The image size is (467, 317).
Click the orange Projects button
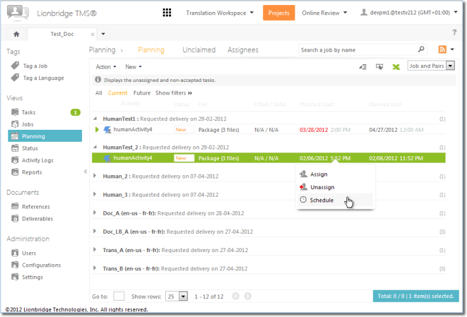[x=278, y=13]
